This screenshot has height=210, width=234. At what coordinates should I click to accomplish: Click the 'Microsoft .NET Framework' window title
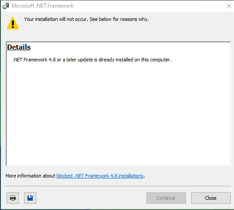pyautogui.click(x=43, y=6)
